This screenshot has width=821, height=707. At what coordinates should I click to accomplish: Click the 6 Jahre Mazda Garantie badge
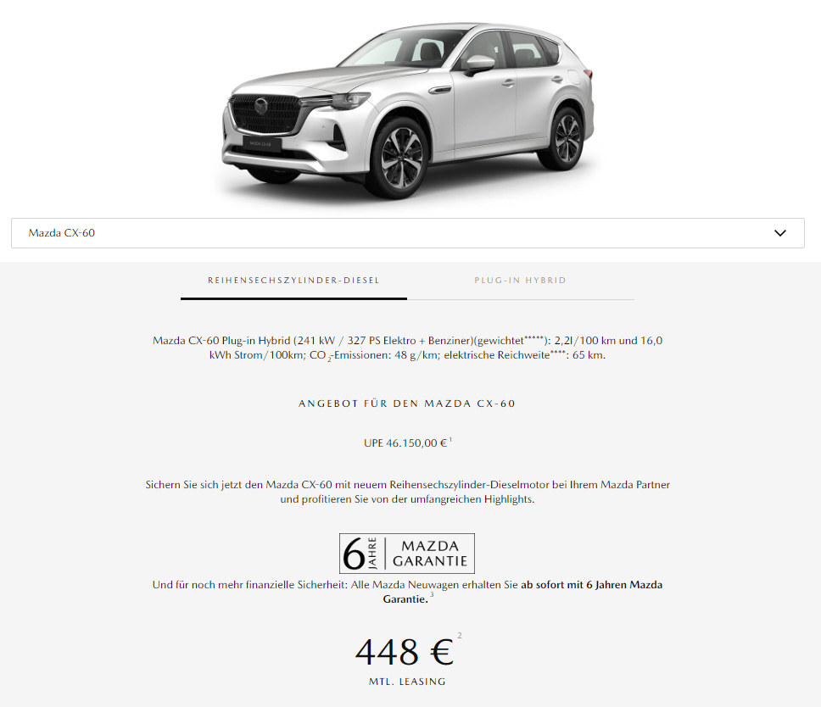click(407, 554)
